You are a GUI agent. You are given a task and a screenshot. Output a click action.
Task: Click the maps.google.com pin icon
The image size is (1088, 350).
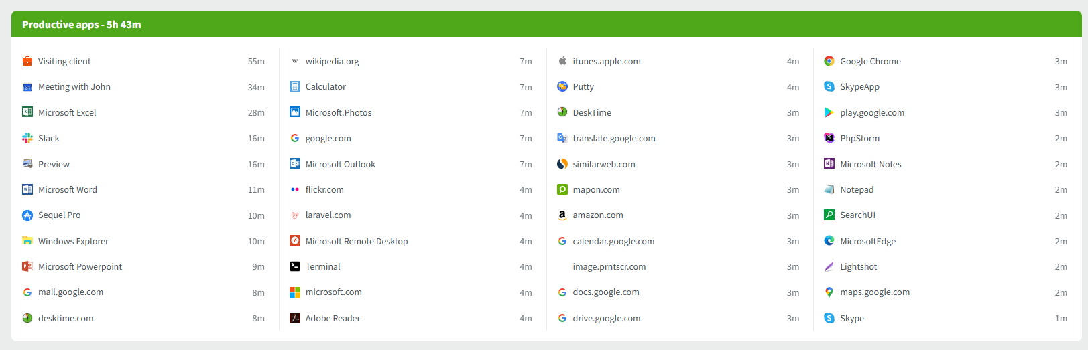829,292
